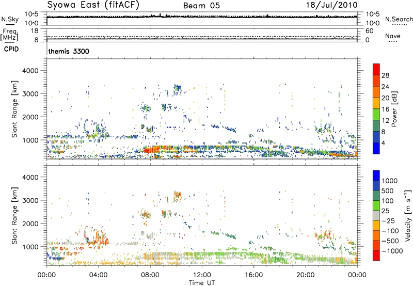Click the '16:00' time tick label
Viewport: 413px width, 286px height.
pyautogui.click(x=253, y=275)
